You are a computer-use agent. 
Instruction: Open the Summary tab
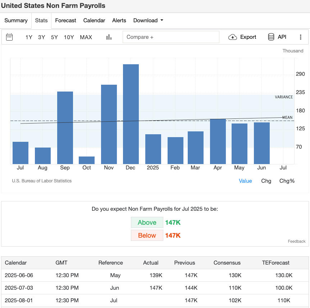click(x=16, y=20)
